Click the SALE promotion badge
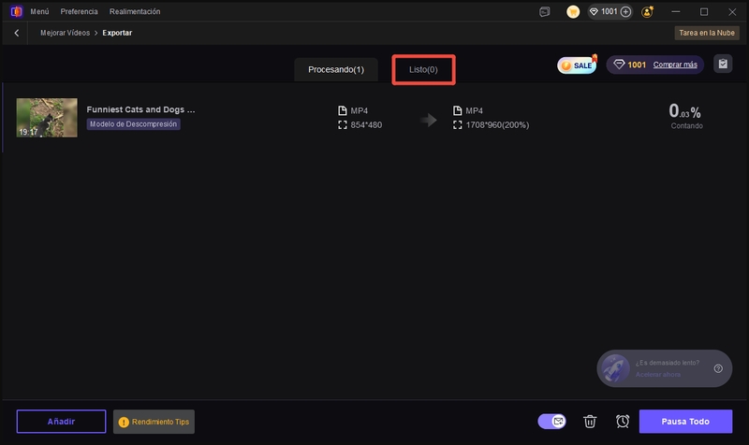Image resolution: width=749 pixels, height=445 pixels. pyautogui.click(x=578, y=65)
